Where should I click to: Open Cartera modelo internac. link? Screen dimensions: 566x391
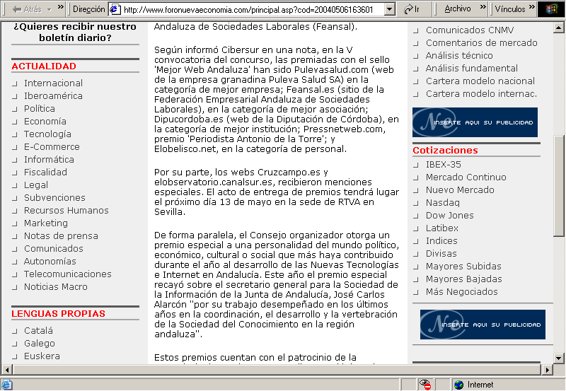pos(481,93)
